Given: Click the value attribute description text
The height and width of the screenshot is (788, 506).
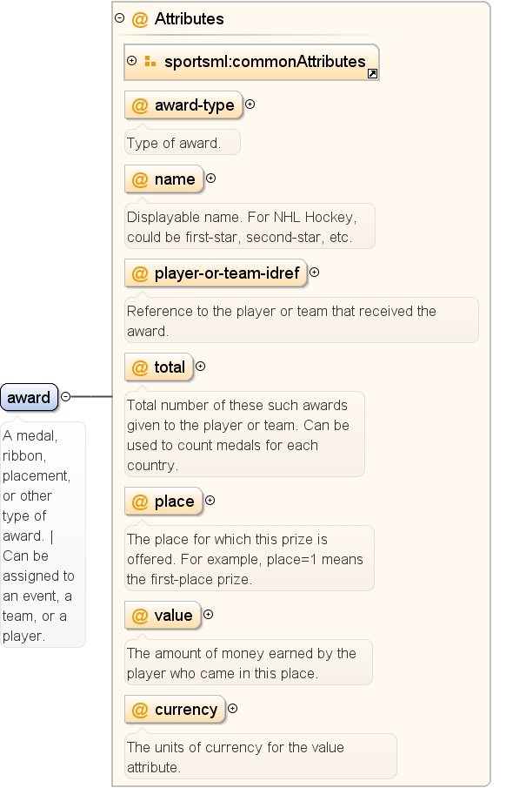Looking at the screenshot, I should coord(242,663).
